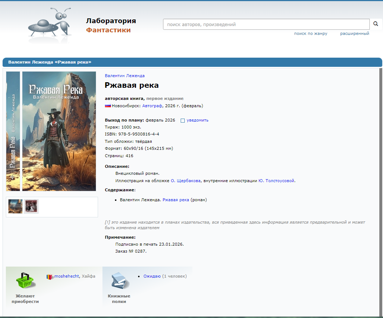Open illustrator Ю. Толстоусовой link

(x=276, y=181)
